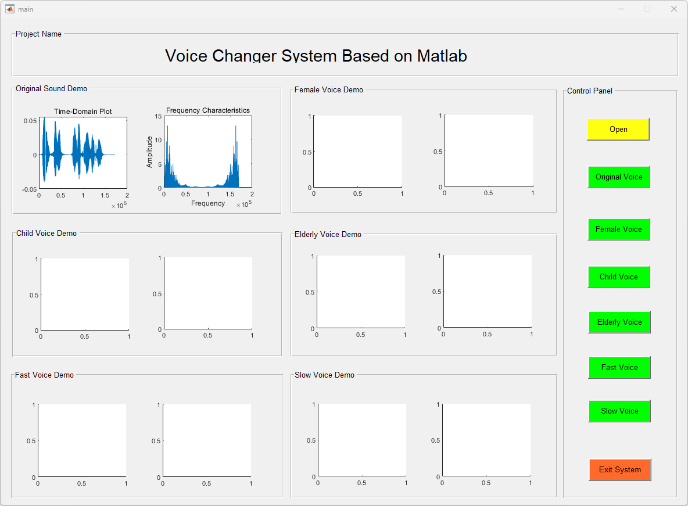The image size is (688, 506).
Task: Close the main window
Action: click(x=674, y=9)
